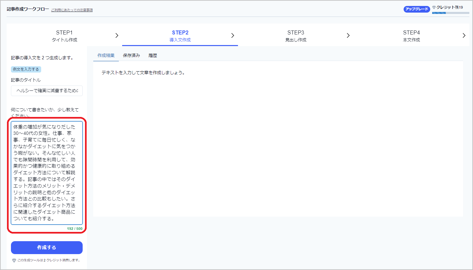Screen dimensions: 473x270
Task: Switch to the 作成結果 tab
Action: point(106,56)
